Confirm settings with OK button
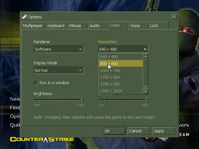The width and height of the screenshot is (199, 149). tap(114, 131)
